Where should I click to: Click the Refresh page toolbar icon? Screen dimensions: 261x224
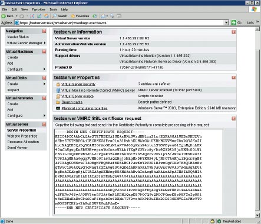click(39, 16)
